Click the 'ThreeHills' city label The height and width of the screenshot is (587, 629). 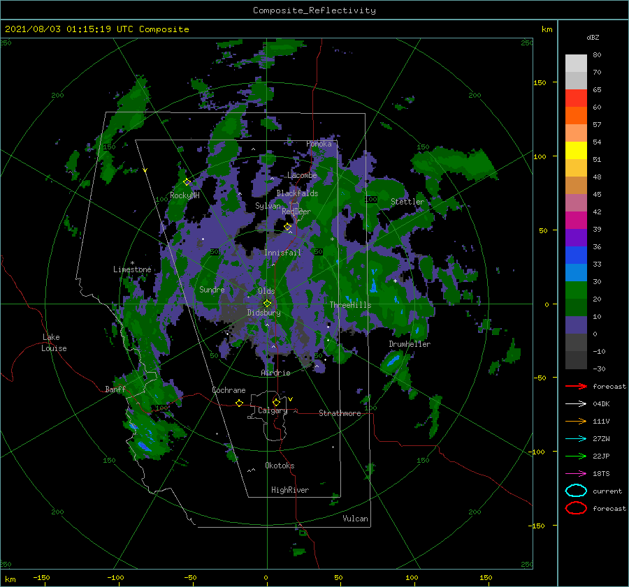[350, 305]
